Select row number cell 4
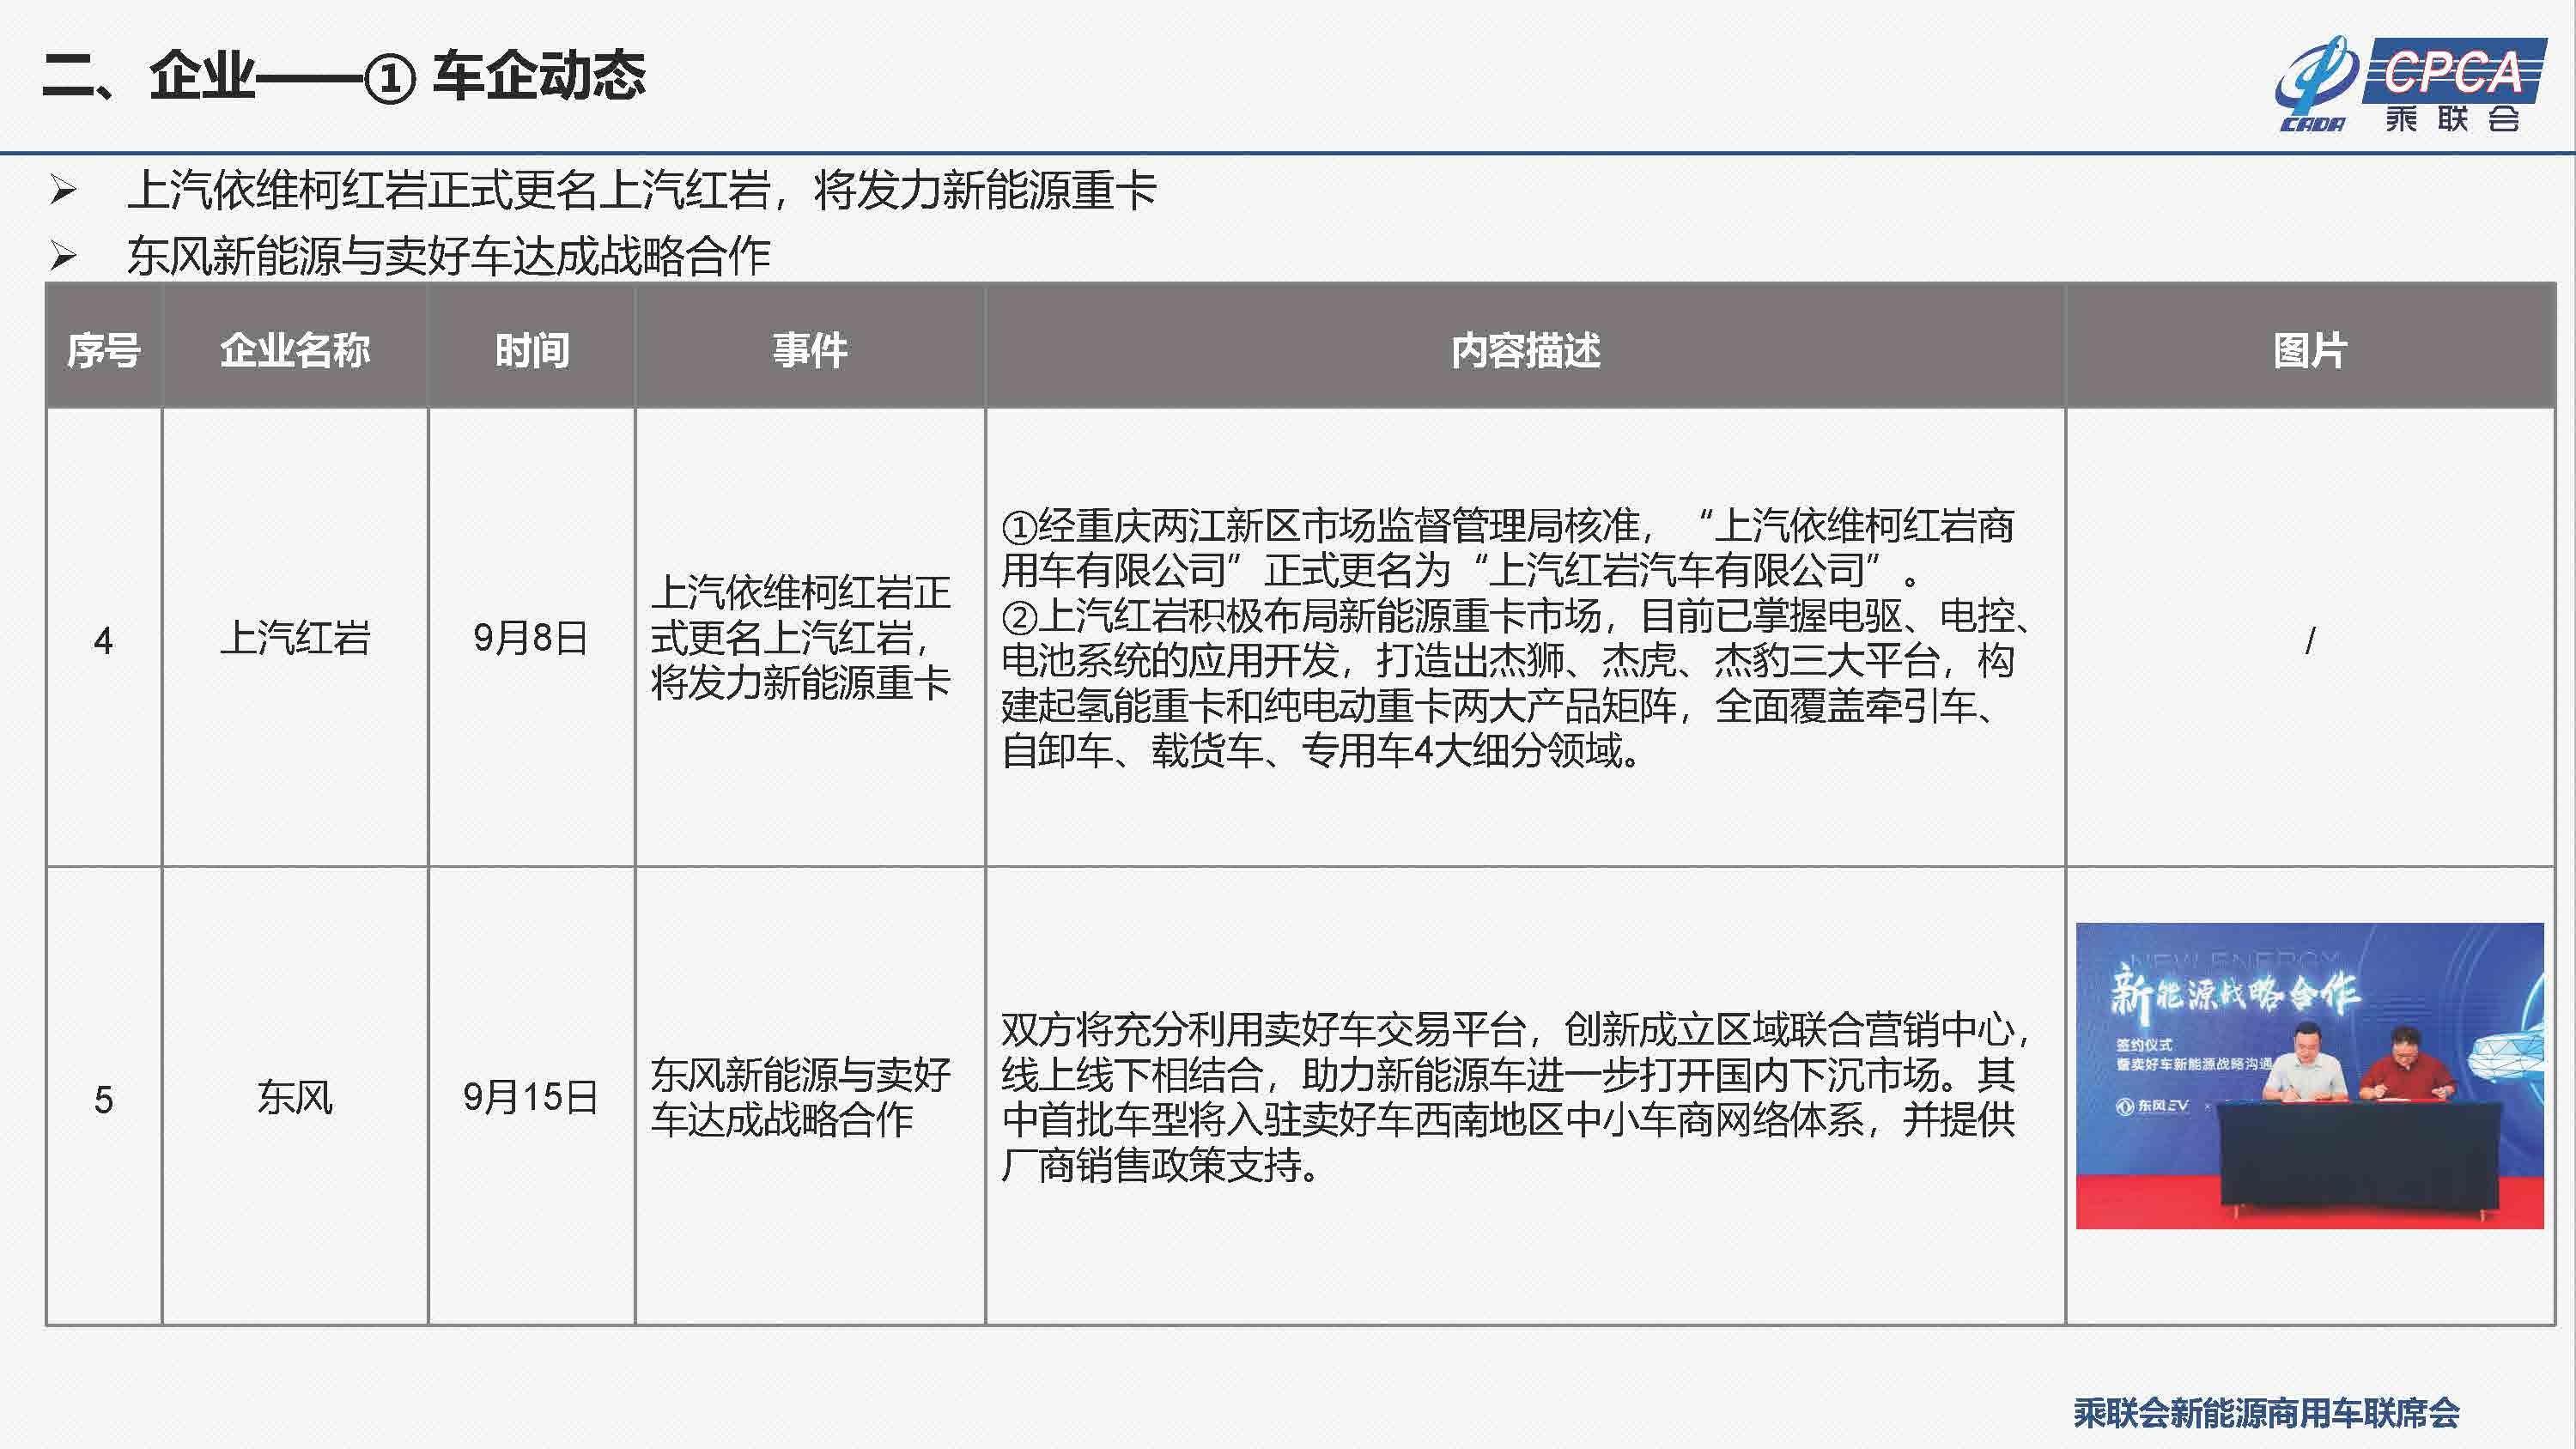This screenshot has width=2576, height=1449. [x=104, y=639]
